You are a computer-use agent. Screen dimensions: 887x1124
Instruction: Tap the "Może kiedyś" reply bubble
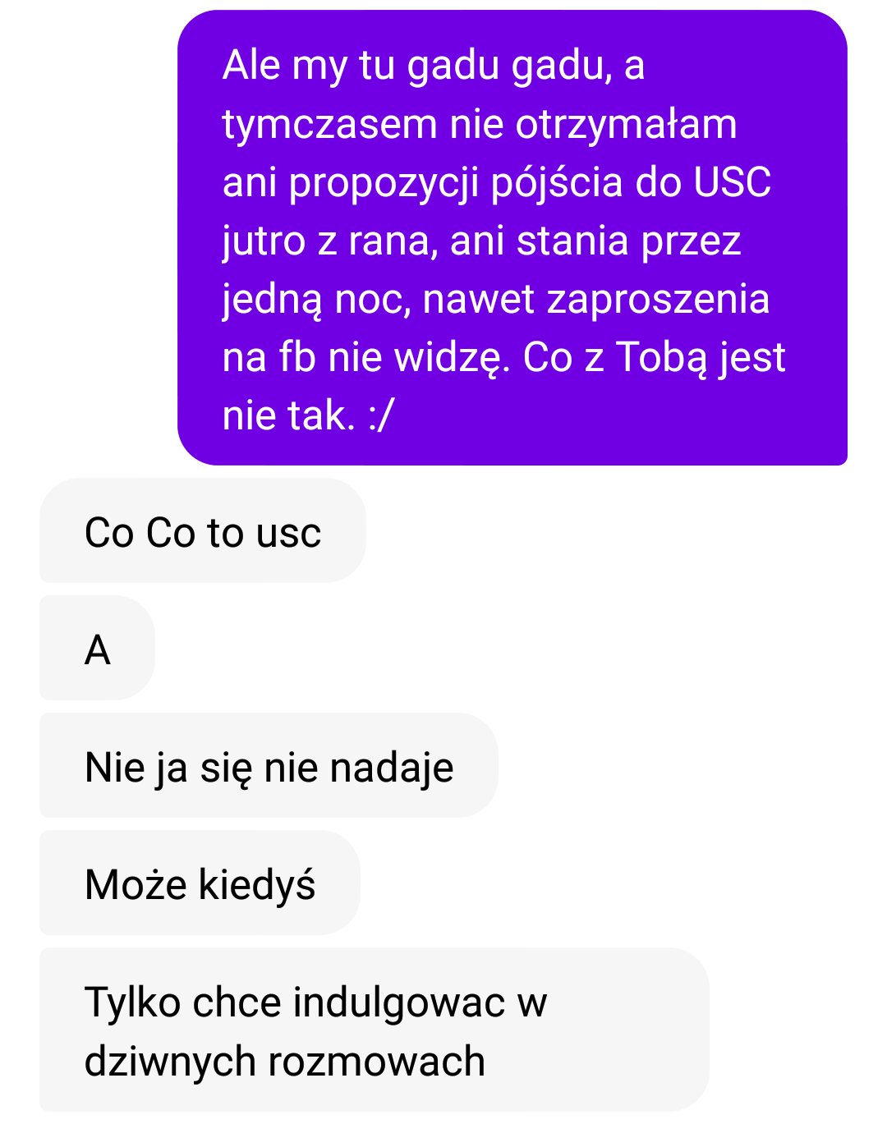pyautogui.click(x=200, y=883)
